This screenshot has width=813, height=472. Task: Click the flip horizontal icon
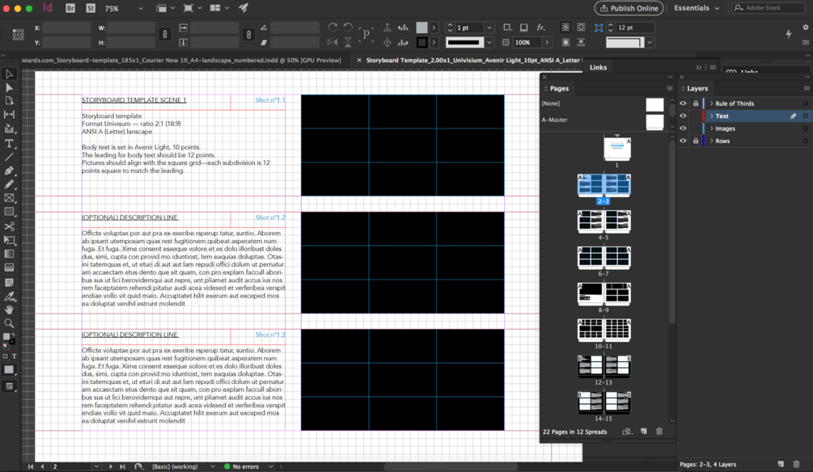point(332,43)
